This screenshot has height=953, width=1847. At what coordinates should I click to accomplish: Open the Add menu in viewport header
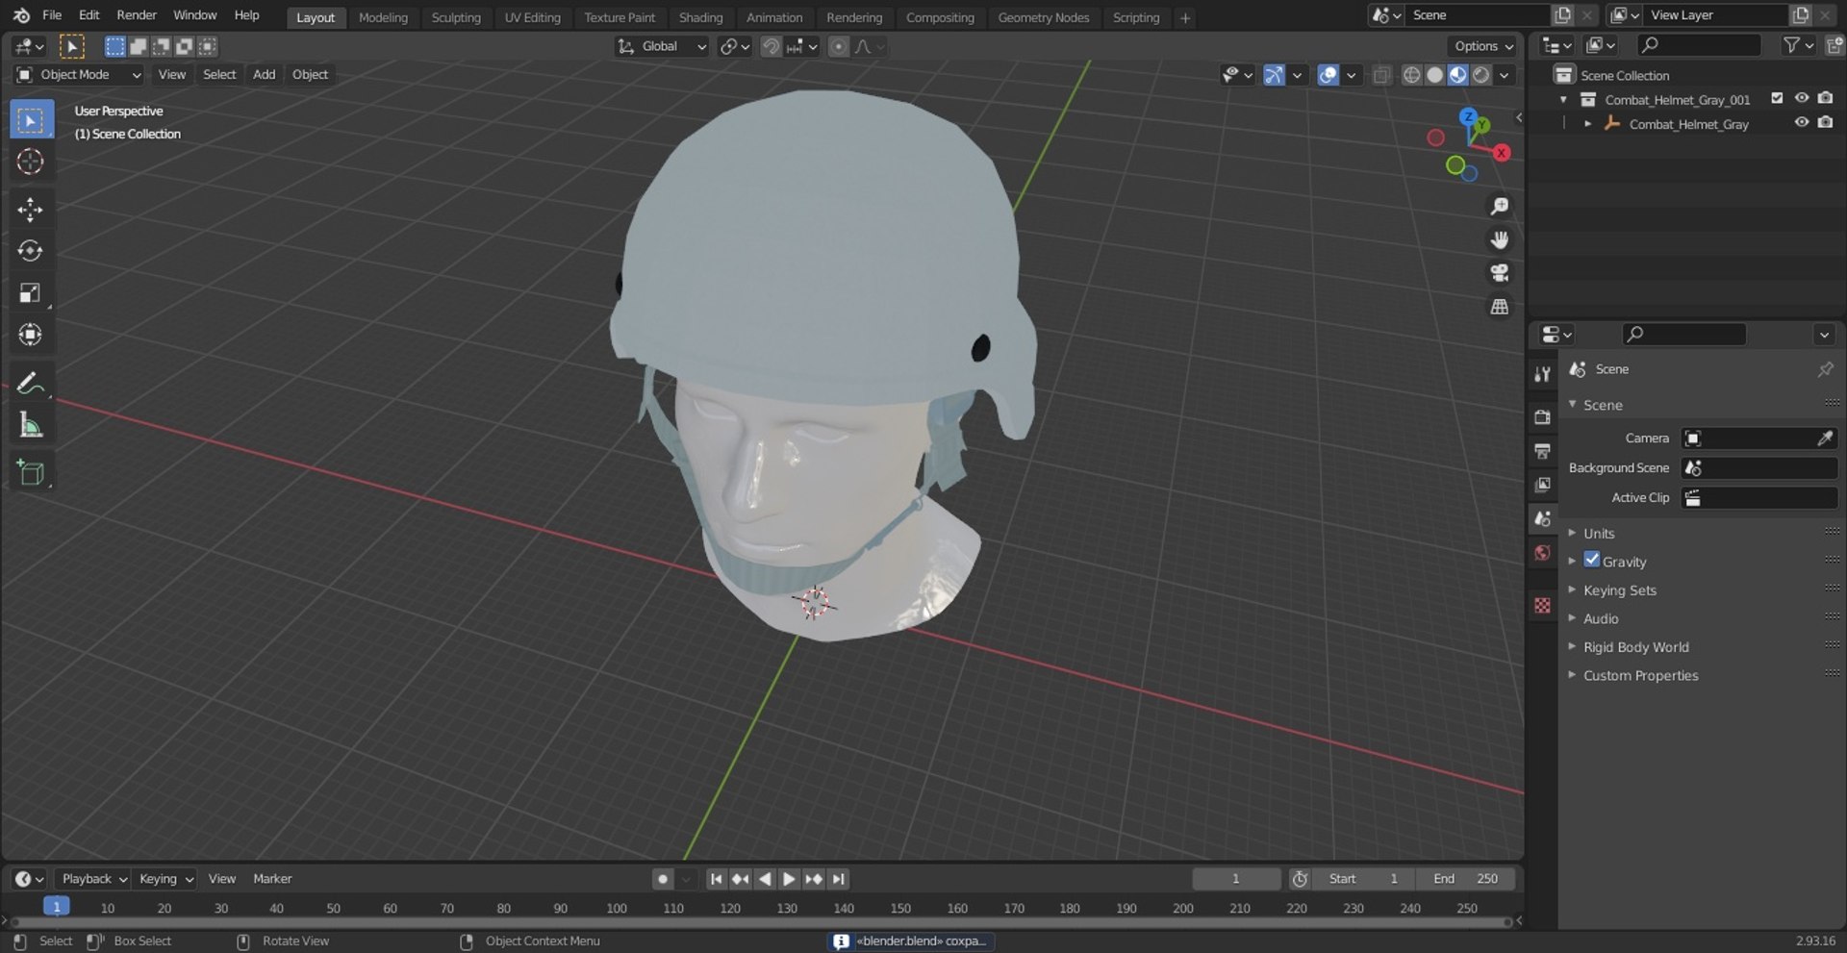point(264,75)
